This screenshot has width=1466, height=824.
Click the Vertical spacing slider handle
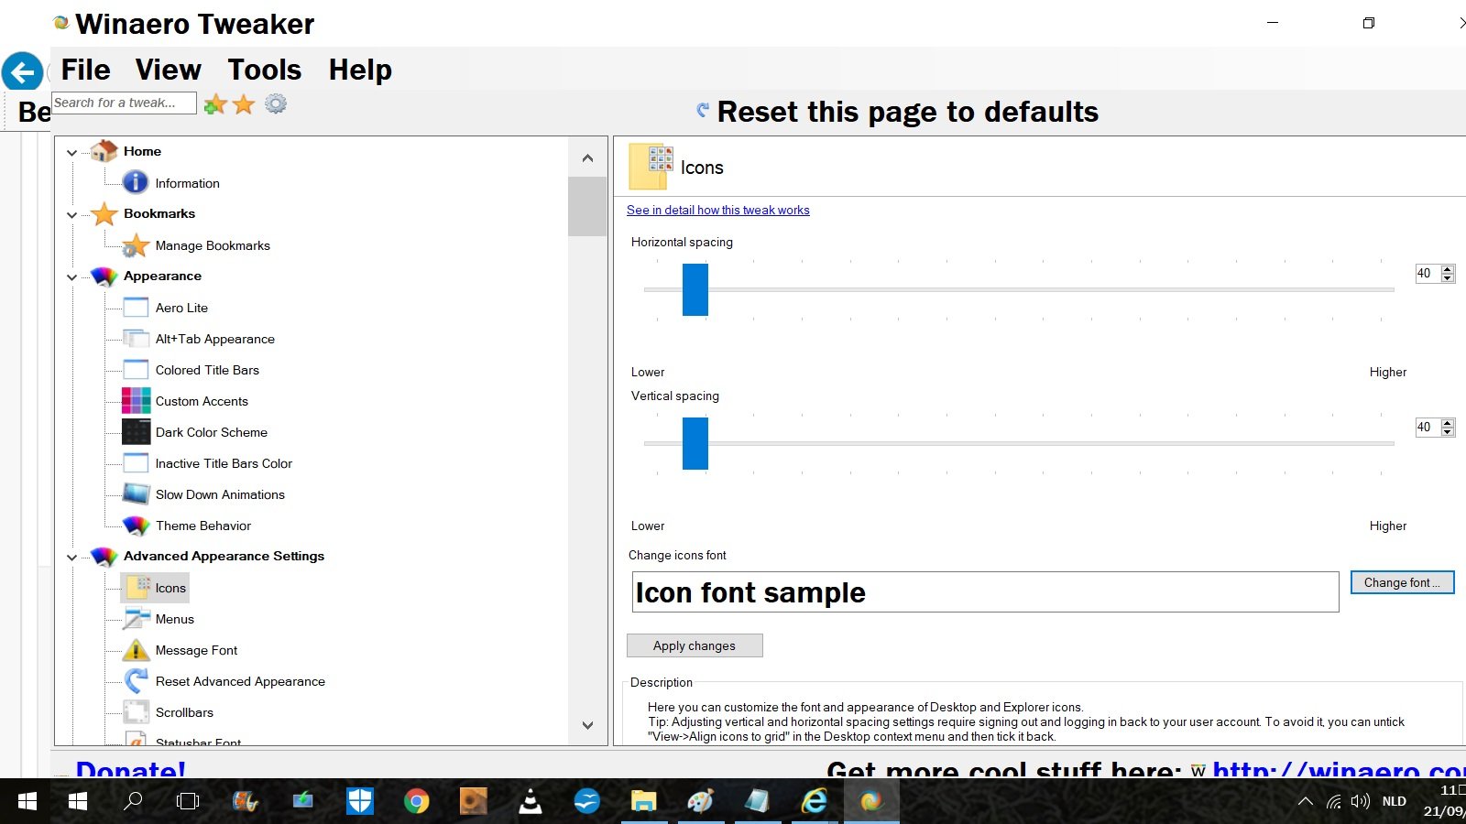(x=695, y=443)
